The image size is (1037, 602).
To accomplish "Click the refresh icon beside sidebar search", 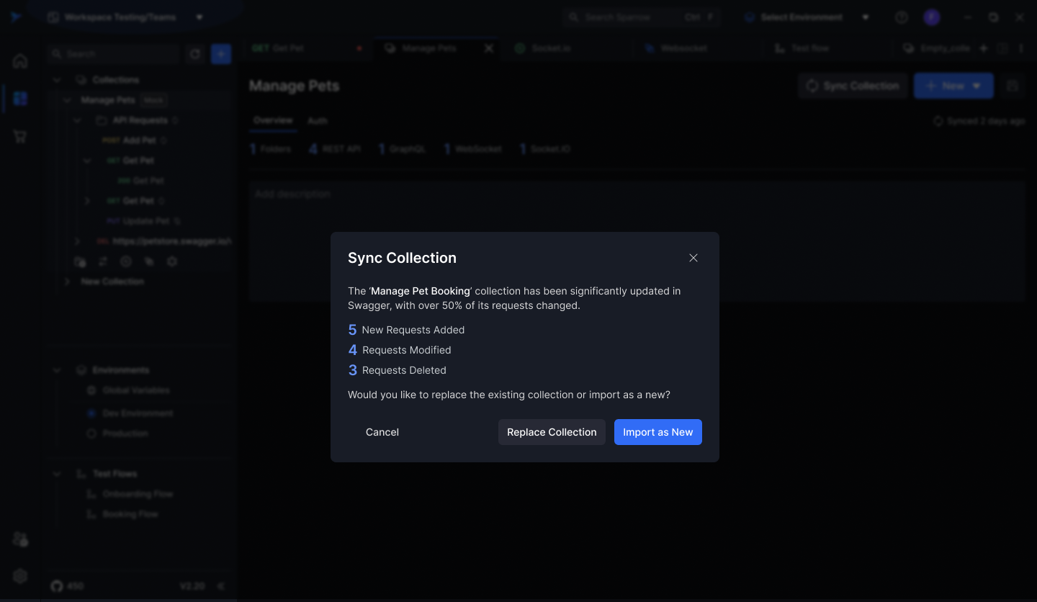I will (194, 54).
